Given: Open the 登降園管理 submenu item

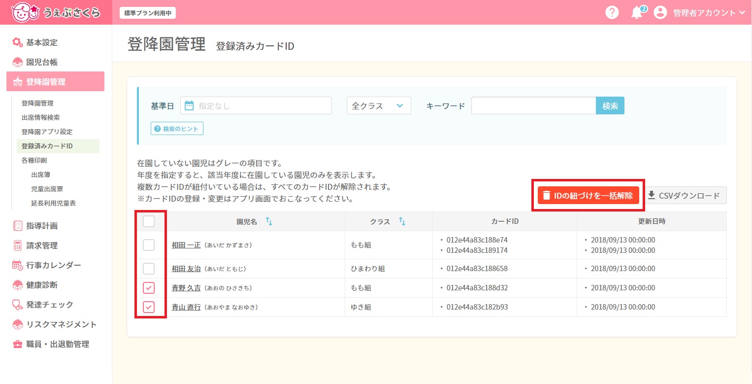Looking at the screenshot, I should [37, 104].
